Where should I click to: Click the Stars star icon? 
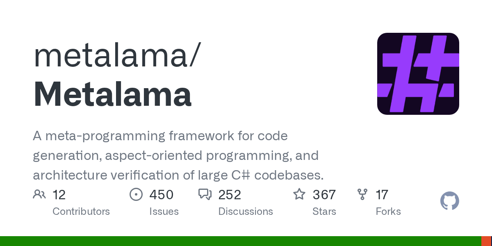(299, 194)
